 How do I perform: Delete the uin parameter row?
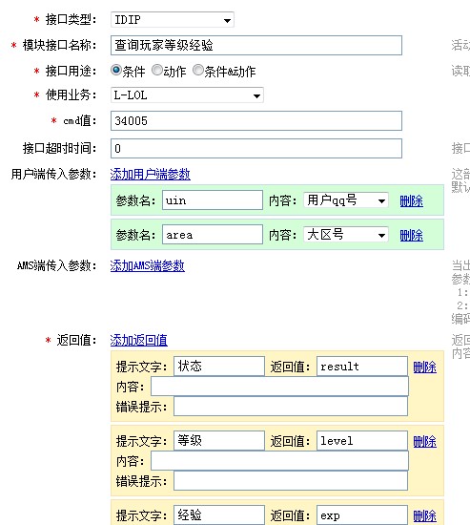point(412,200)
